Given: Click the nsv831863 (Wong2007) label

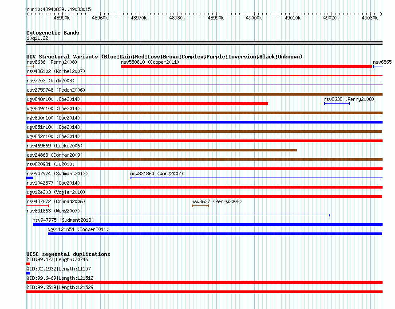Looking at the screenshot, I should (53, 211).
